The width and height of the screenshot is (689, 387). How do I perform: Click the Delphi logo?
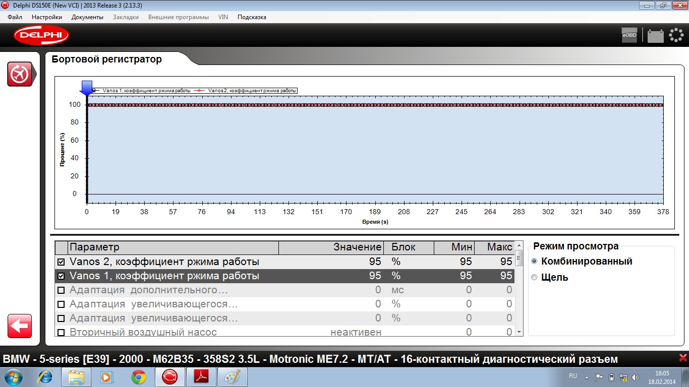[x=41, y=35]
